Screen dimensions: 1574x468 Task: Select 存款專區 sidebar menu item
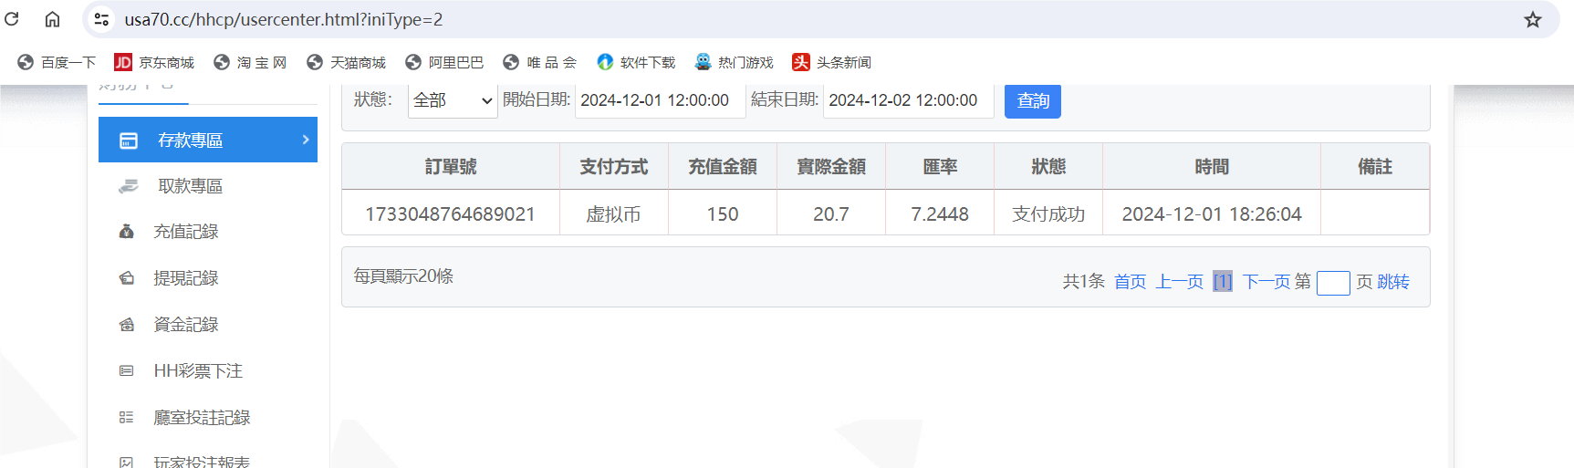[x=208, y=140]
